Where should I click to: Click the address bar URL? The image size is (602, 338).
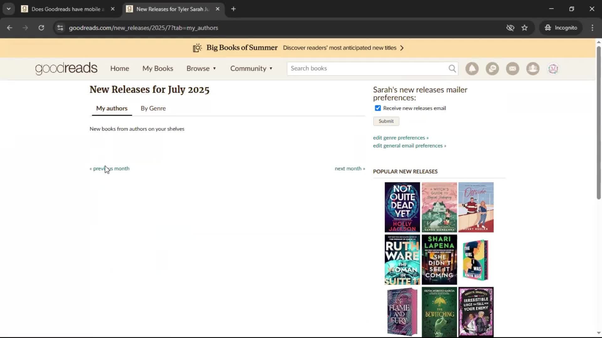coord(143,28)
